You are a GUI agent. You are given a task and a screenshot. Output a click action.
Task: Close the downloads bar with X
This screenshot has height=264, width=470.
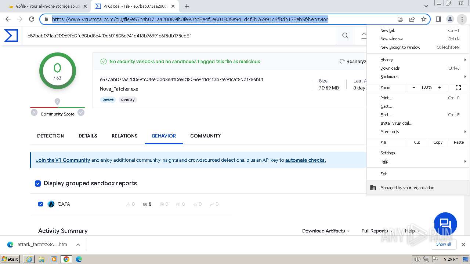point(463,245)
